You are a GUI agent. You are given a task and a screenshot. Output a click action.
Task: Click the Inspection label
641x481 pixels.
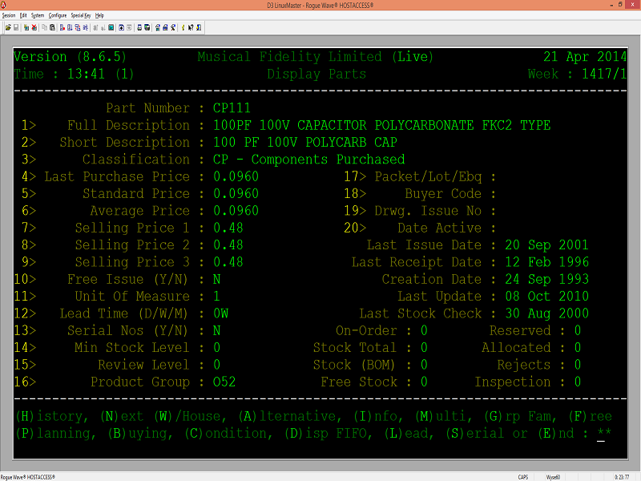tap(513, 382)
